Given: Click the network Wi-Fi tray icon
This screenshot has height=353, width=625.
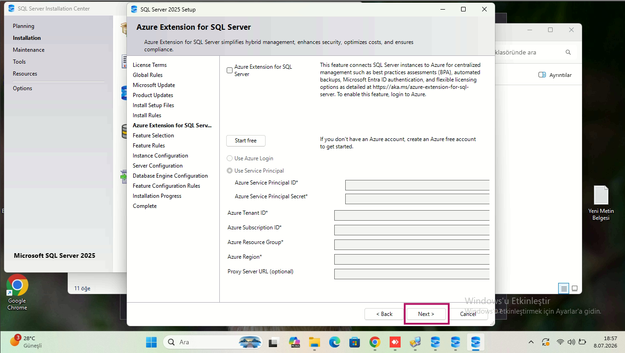Looking at the screenshot, I should 560,342.
